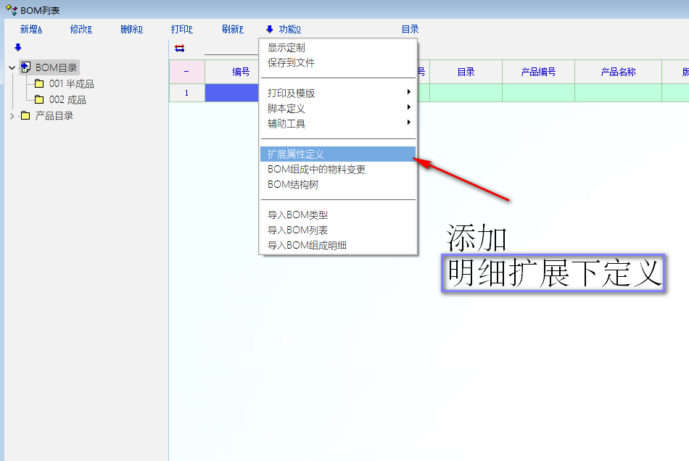689x461 pixels.
Task: Click the BOM目录 root node icon
Action: click(25, 67)
